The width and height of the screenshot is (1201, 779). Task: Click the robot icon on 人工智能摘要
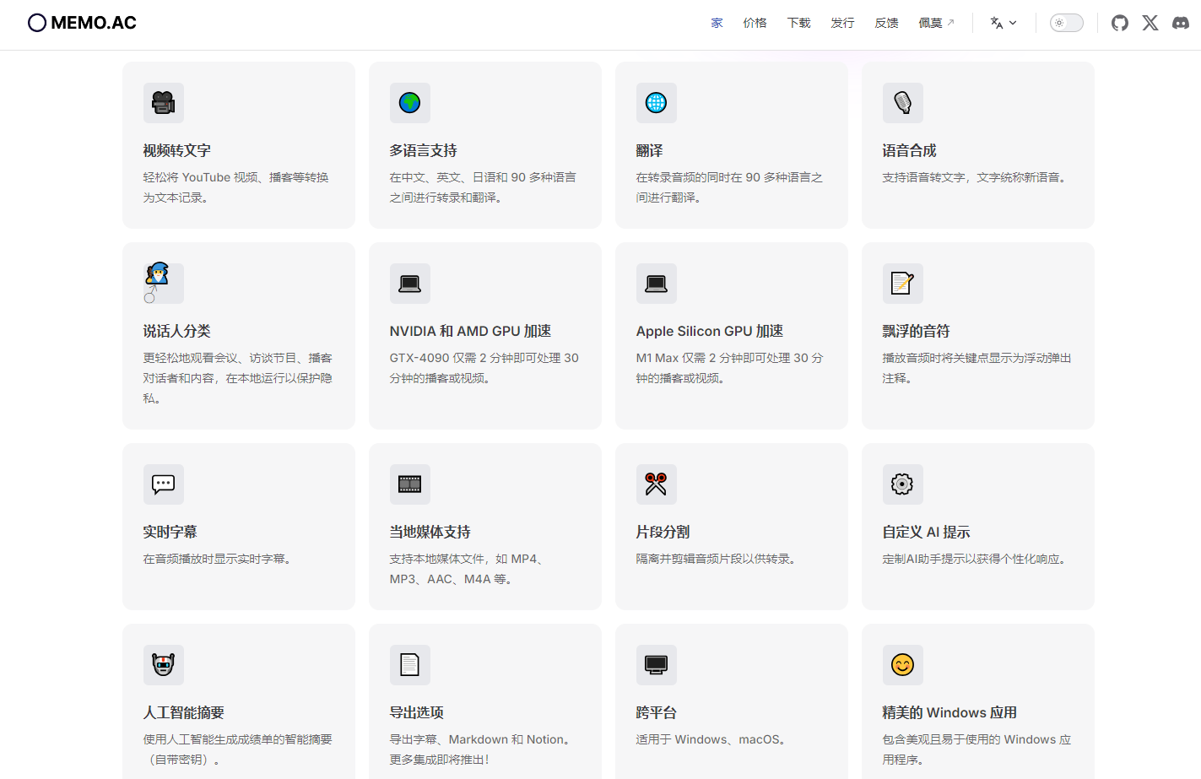(x=164, y=665)
